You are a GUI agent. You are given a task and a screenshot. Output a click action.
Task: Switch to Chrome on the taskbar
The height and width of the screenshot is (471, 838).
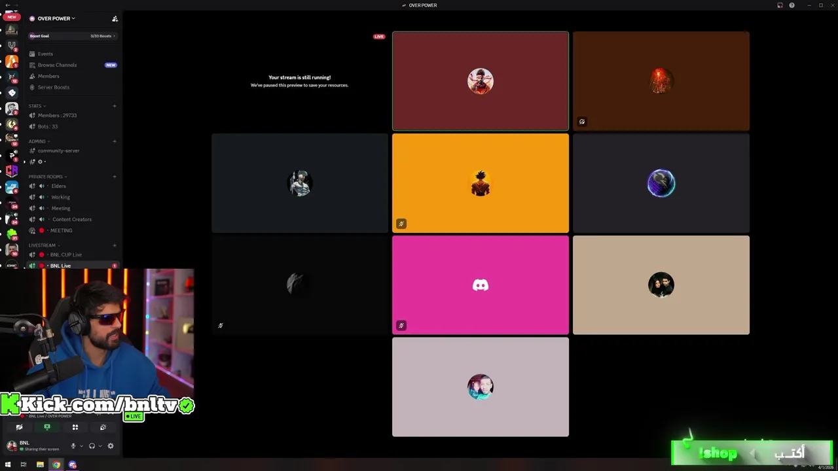point(56,465)
